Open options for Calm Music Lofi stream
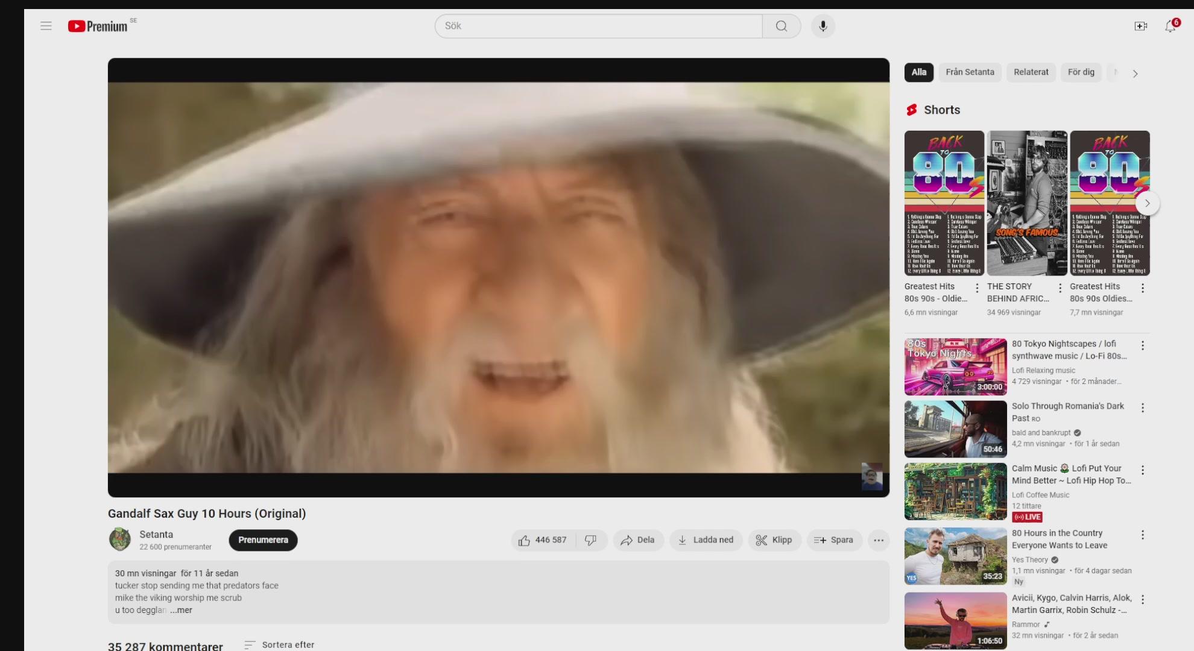 [x=1143, y=470]
